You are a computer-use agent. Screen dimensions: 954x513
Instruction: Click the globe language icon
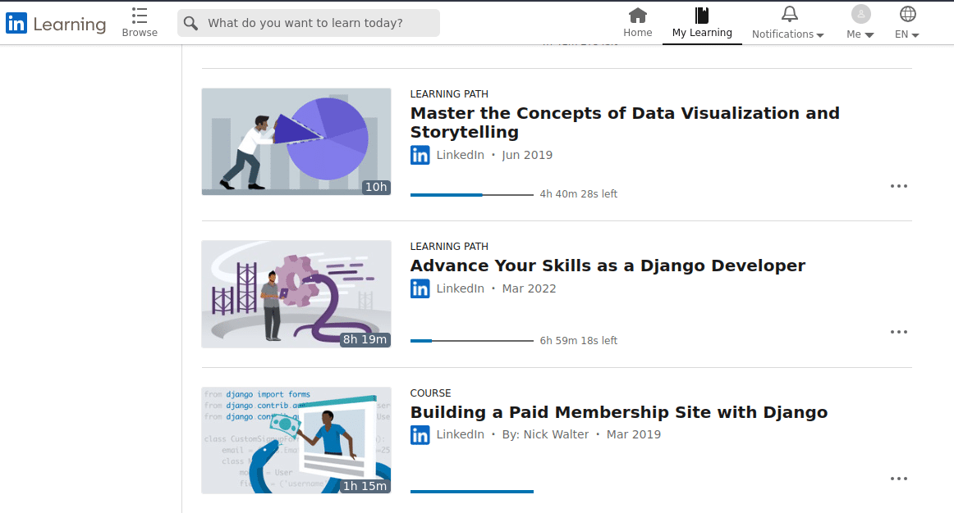pos(907,14)
